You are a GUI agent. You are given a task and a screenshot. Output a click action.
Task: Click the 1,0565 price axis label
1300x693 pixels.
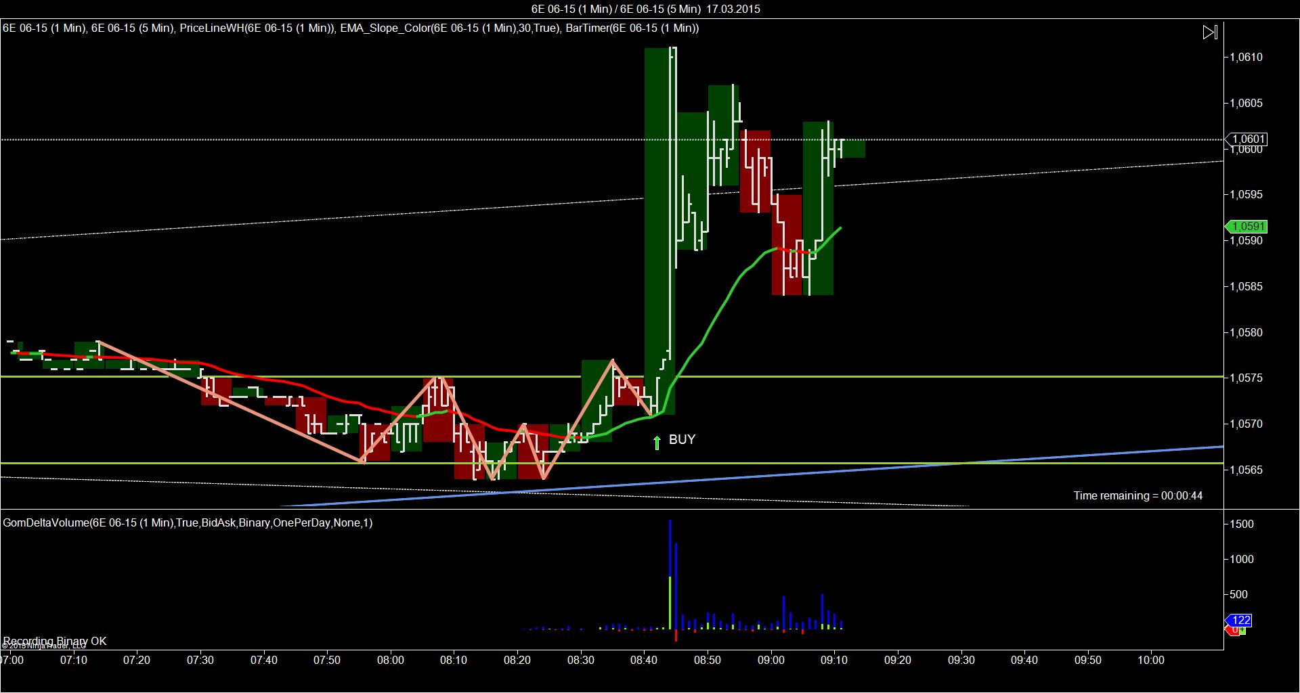(x=1246, y=470)
